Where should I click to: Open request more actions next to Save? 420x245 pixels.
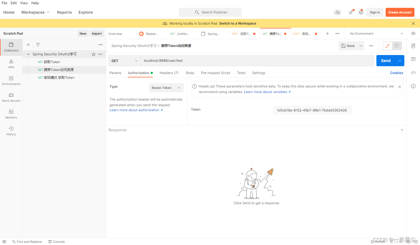[x=371, y=46]
